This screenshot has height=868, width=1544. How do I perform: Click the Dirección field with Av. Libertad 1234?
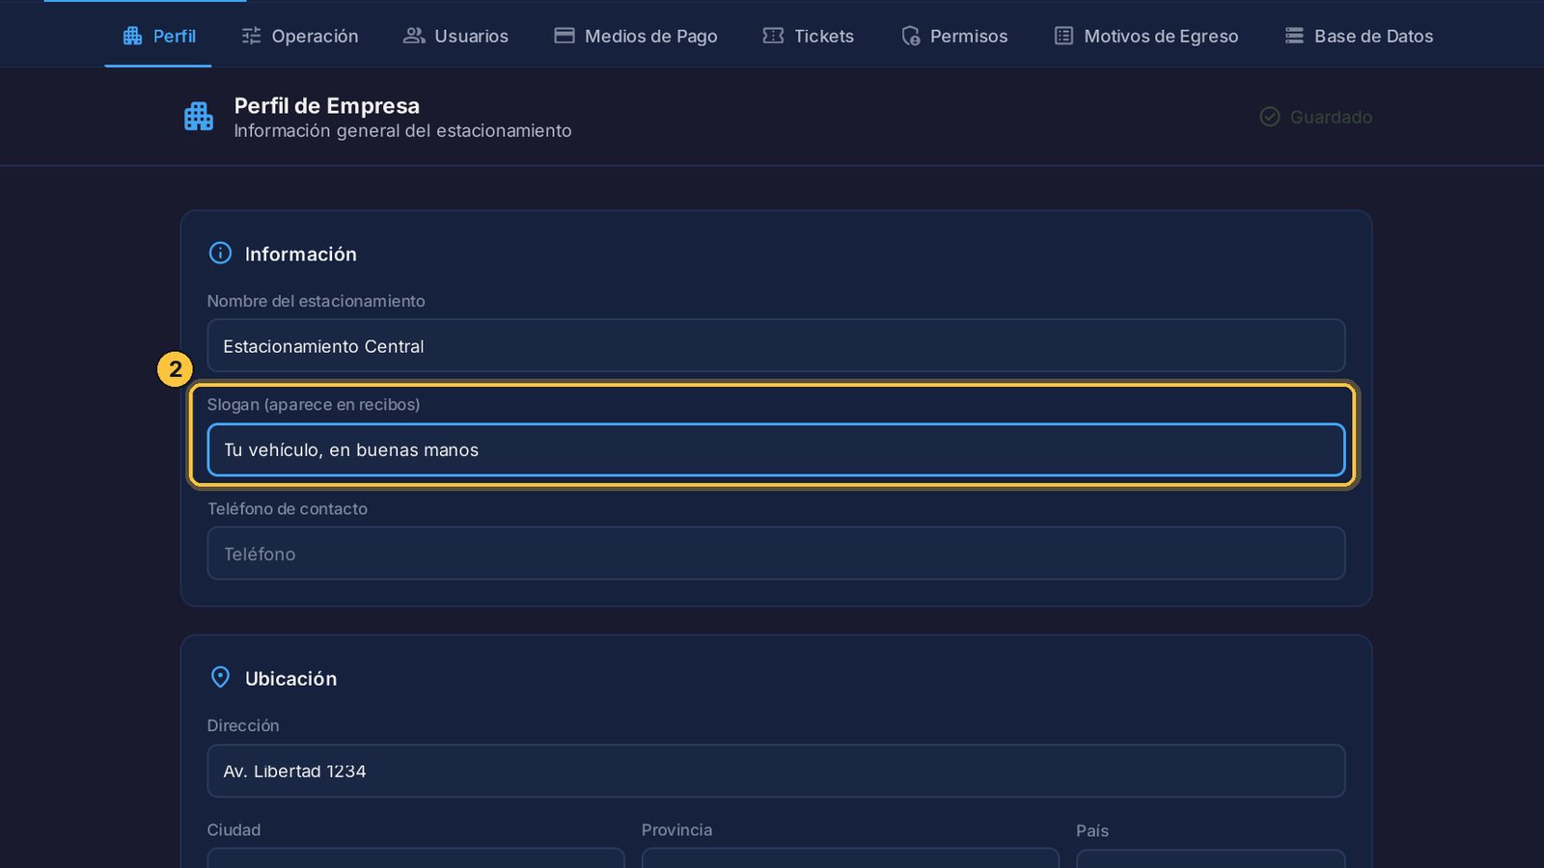776,771
